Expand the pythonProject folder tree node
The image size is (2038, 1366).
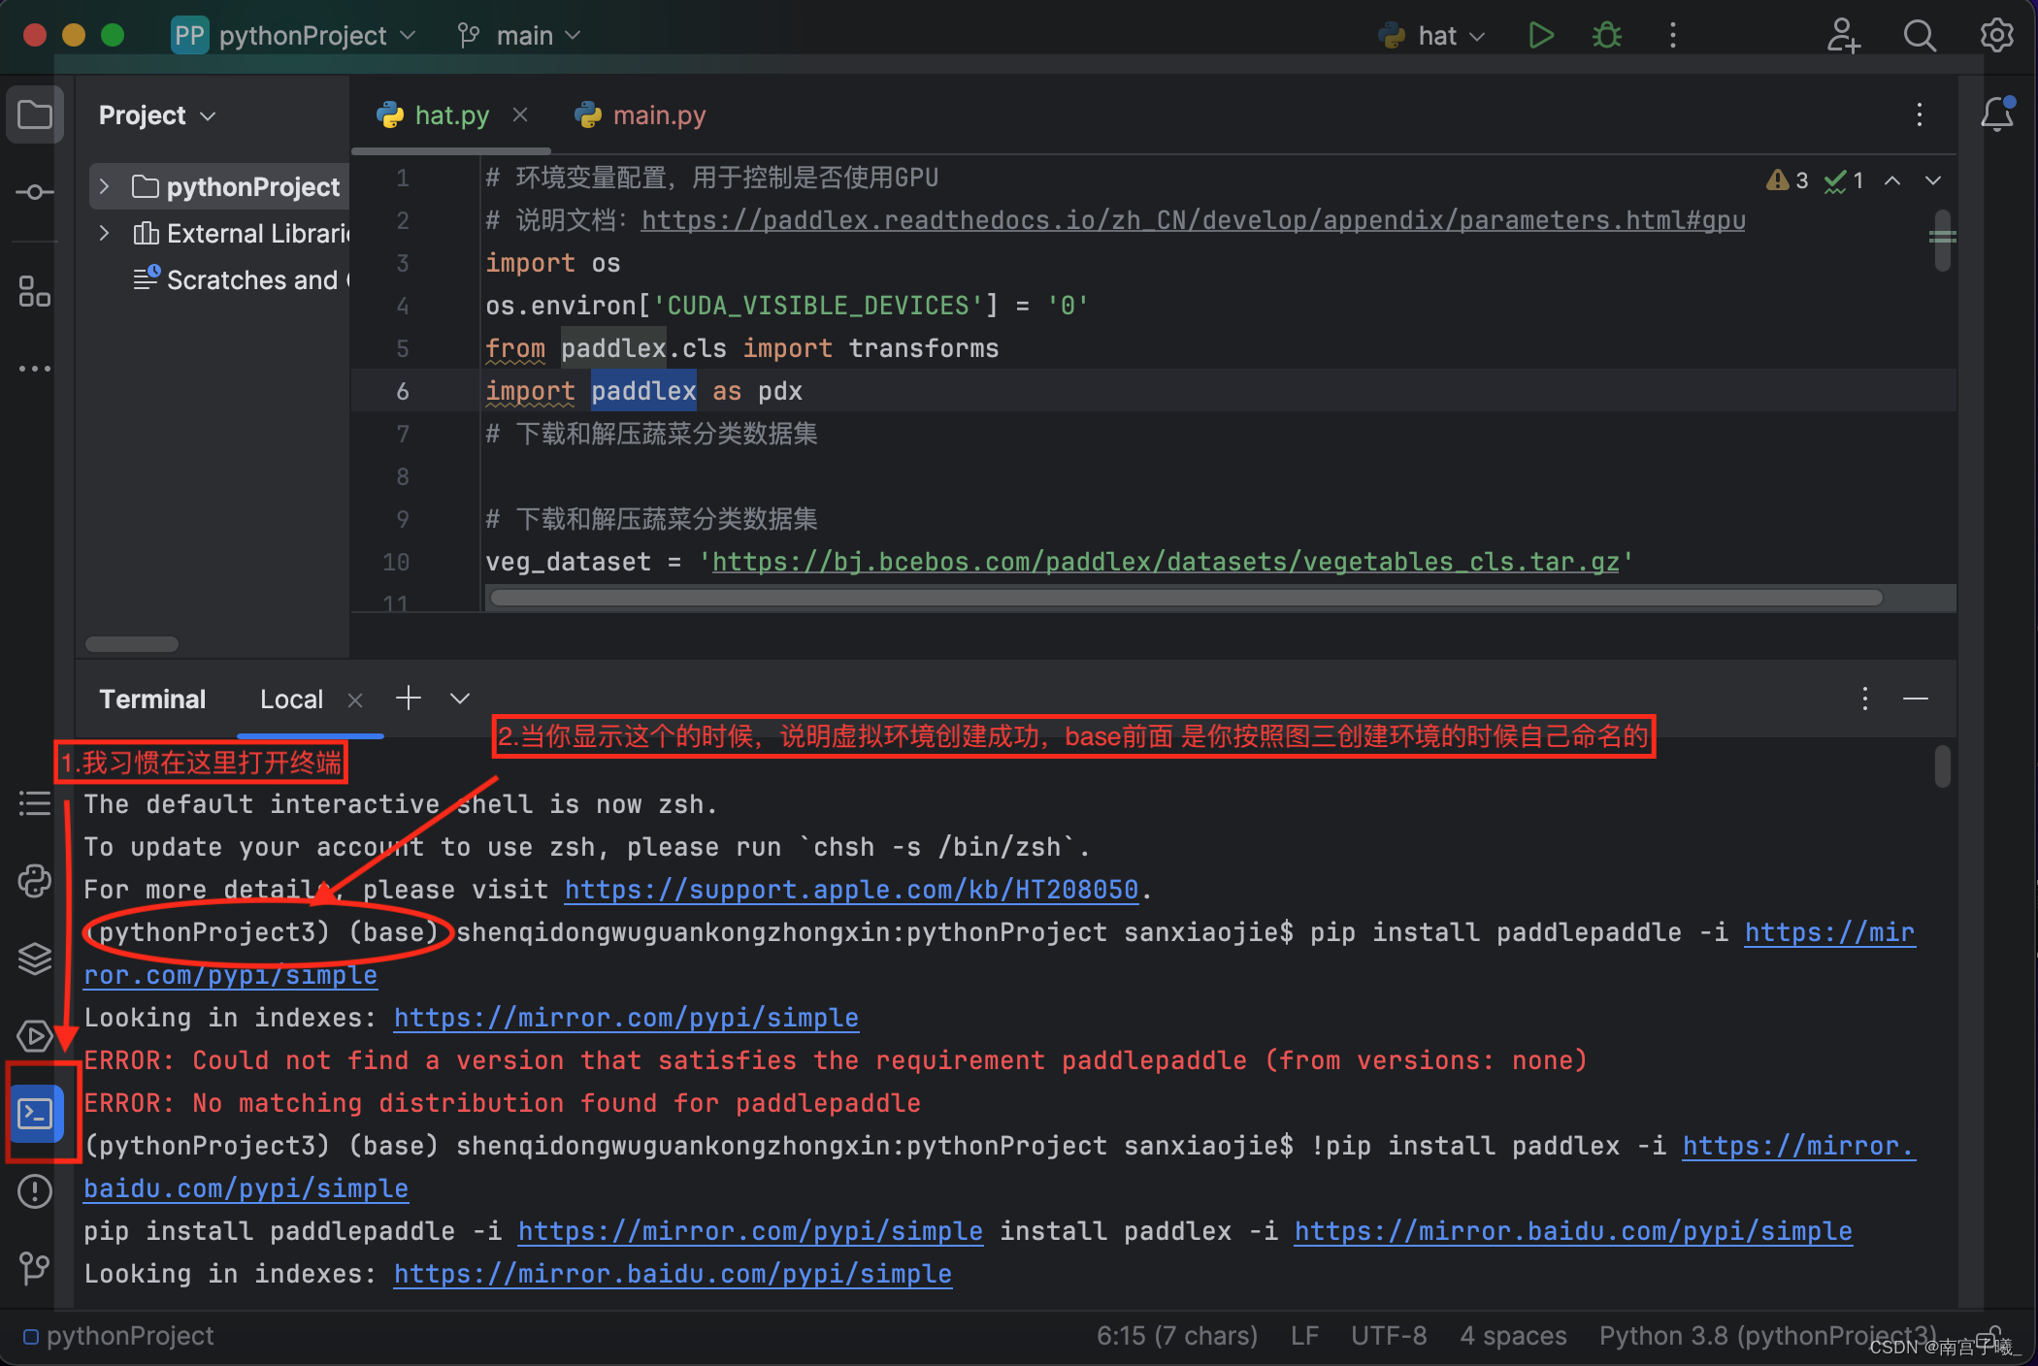105,186
